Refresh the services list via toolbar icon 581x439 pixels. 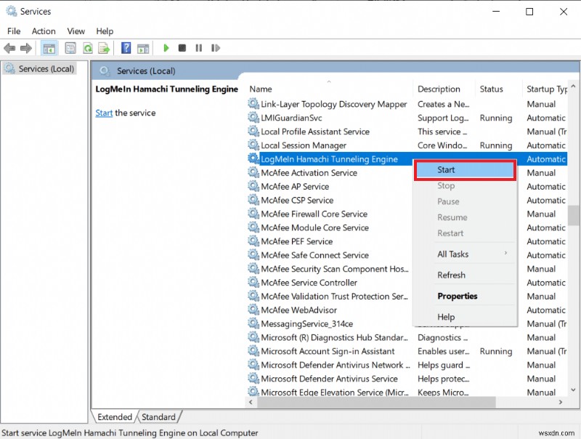point(87,48)
